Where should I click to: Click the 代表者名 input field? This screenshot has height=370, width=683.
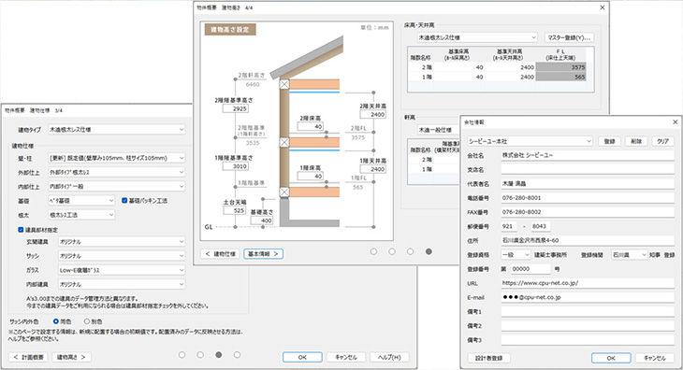tap(588, 183)
